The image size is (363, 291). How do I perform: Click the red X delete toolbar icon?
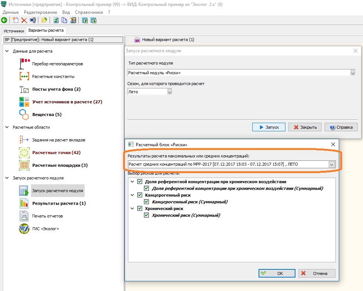[24, 21]
